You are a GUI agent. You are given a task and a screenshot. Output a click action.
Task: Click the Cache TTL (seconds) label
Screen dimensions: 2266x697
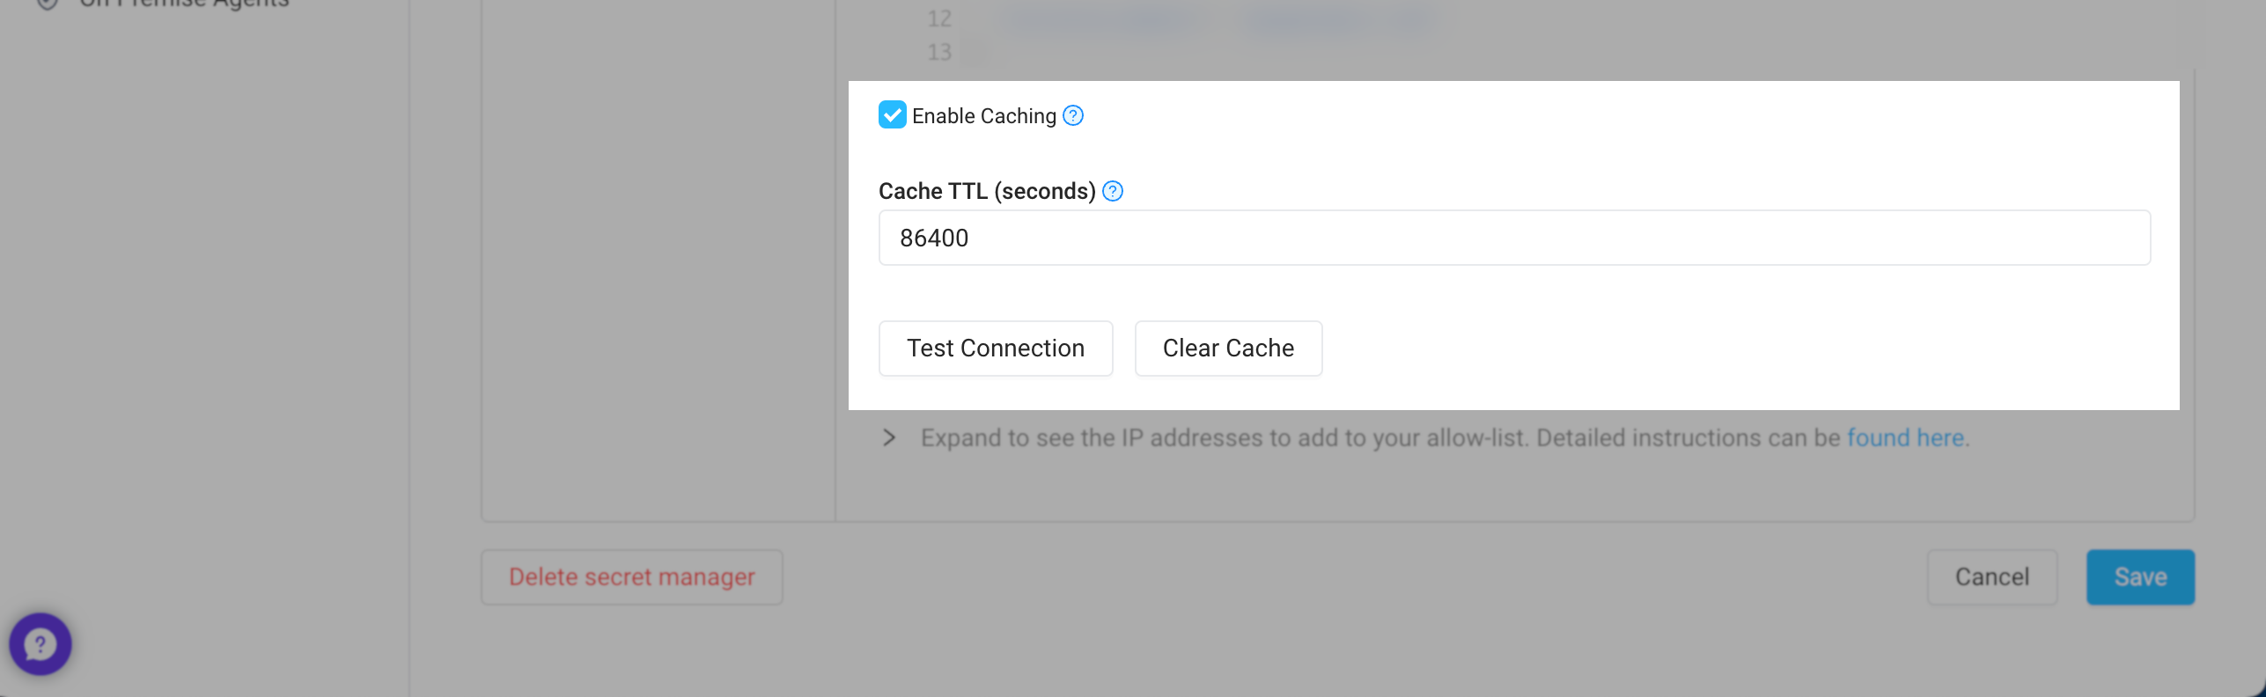pyautogui.click(x=987, y=191)
